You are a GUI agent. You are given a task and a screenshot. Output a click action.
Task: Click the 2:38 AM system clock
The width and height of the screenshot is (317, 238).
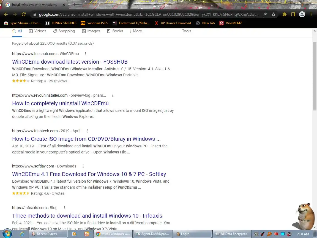coord(303,234)
